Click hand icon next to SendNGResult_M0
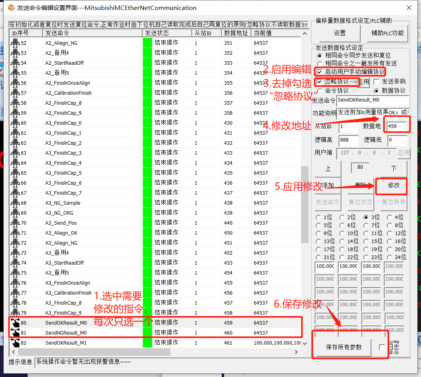This screenshot has height=377, width=421. pyautogui.click(x=15, y=333)
